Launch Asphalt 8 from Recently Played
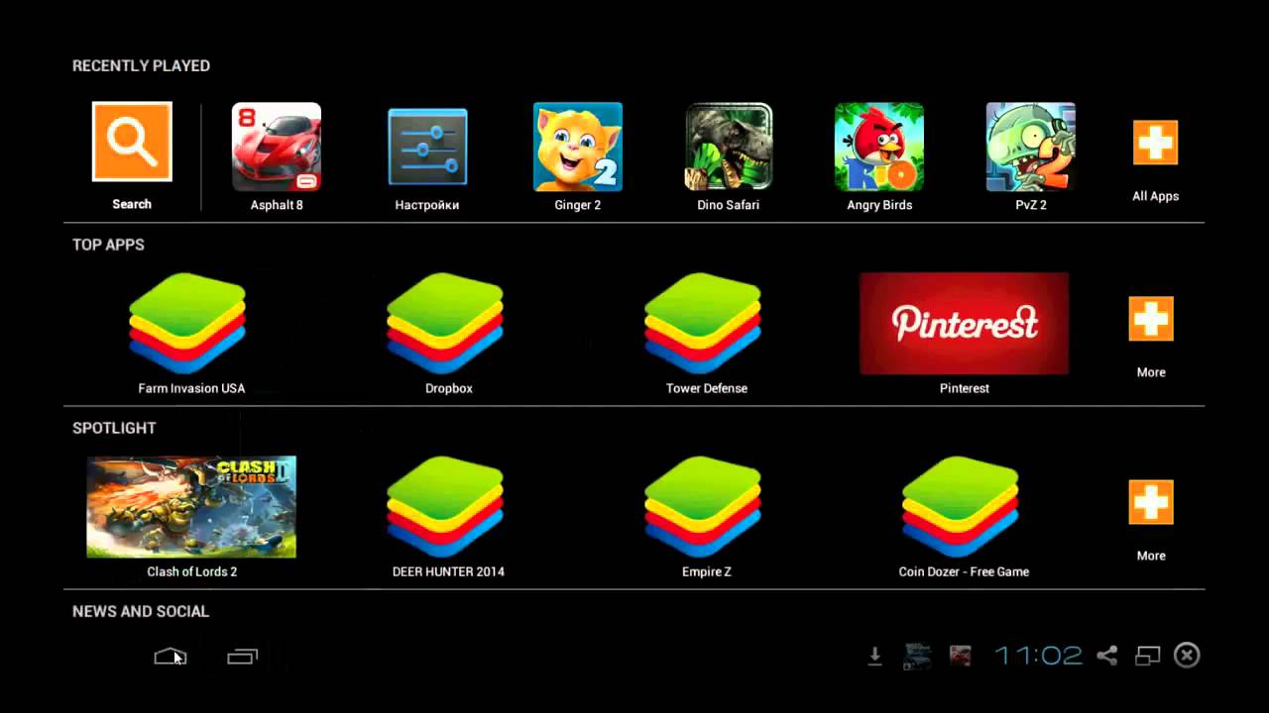Viewport: 1269px width, 713px height. pyautogui.click(x=277, y=147)
